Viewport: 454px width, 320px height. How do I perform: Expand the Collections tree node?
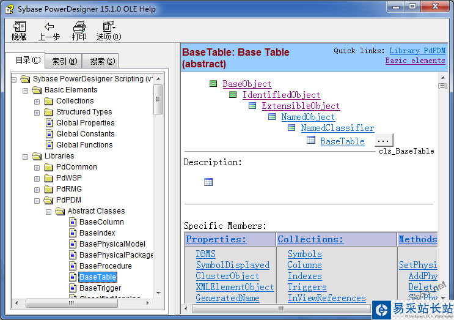[37, 102]
